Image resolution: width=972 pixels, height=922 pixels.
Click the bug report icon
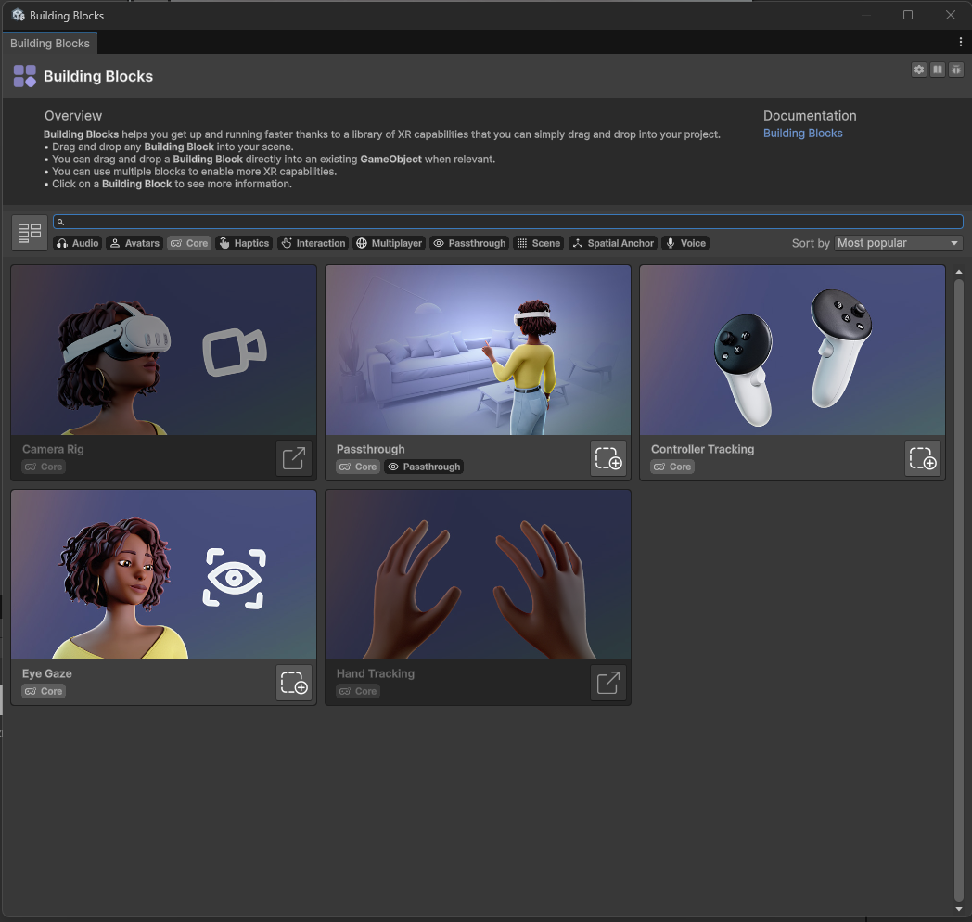click(x=956, y=70)
